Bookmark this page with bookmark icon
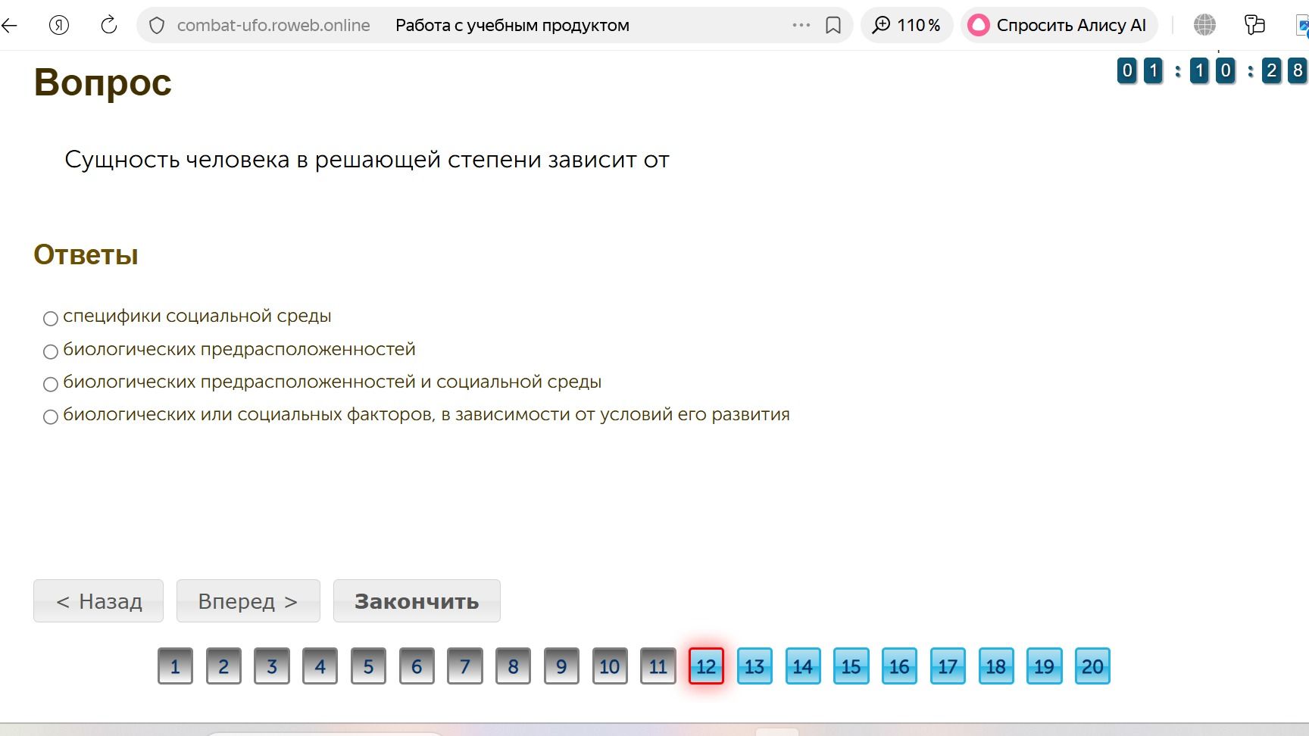 (x=833, y=26)
